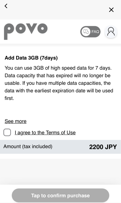This screenshot has width=121, height=203.
Task: Expand details via See more
Action: click(16, 121)
